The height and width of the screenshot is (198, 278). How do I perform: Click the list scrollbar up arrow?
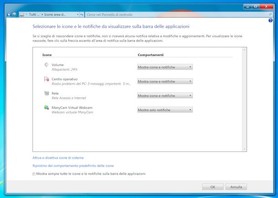244,50
